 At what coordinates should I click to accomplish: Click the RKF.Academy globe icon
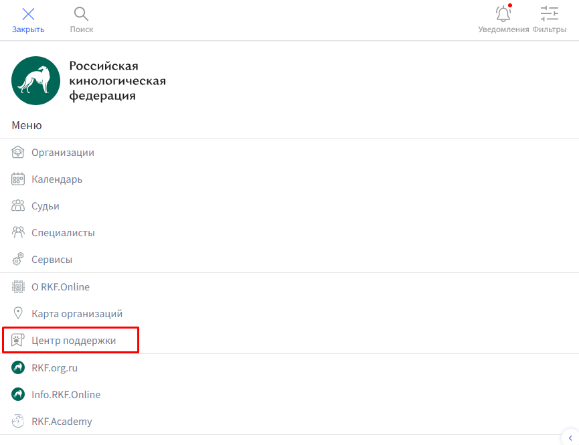click(18, 422)
